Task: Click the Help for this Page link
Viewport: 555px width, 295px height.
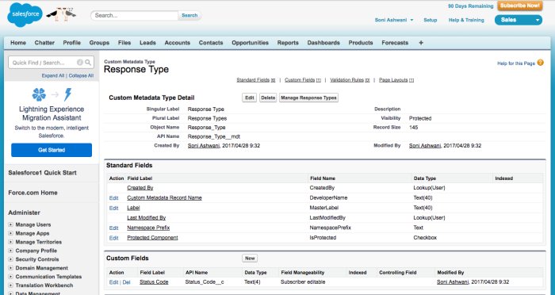Action: point(516,63)
